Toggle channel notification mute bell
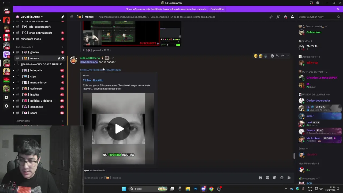 click(278, 17)
